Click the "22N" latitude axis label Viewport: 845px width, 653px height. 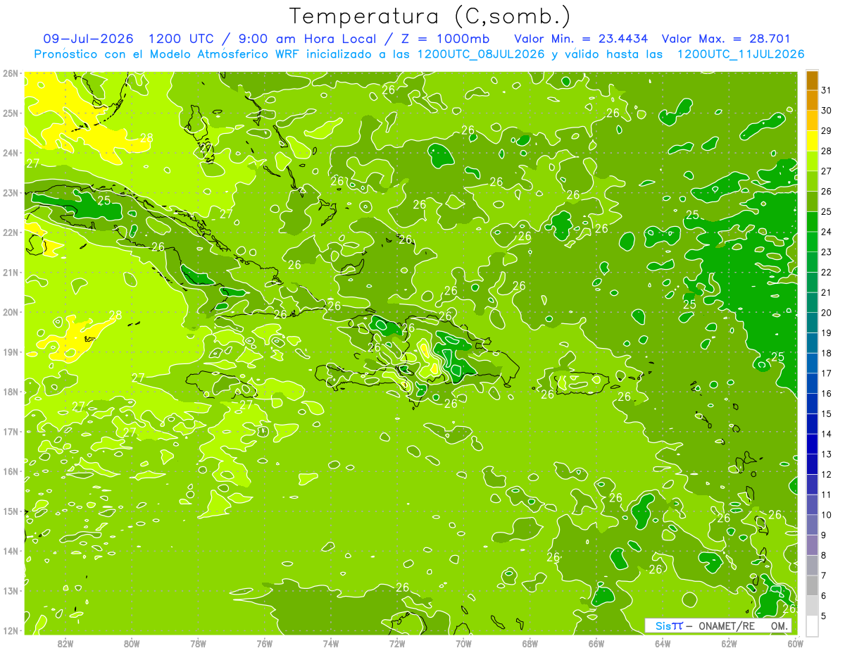click(11, 232)
